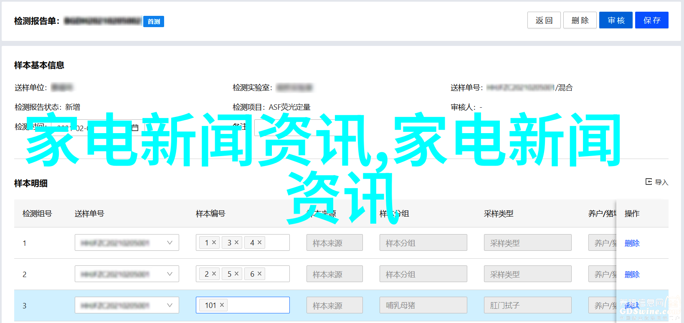
Task: Remove sample tag 5 in row 2
Action: point(236,274)
